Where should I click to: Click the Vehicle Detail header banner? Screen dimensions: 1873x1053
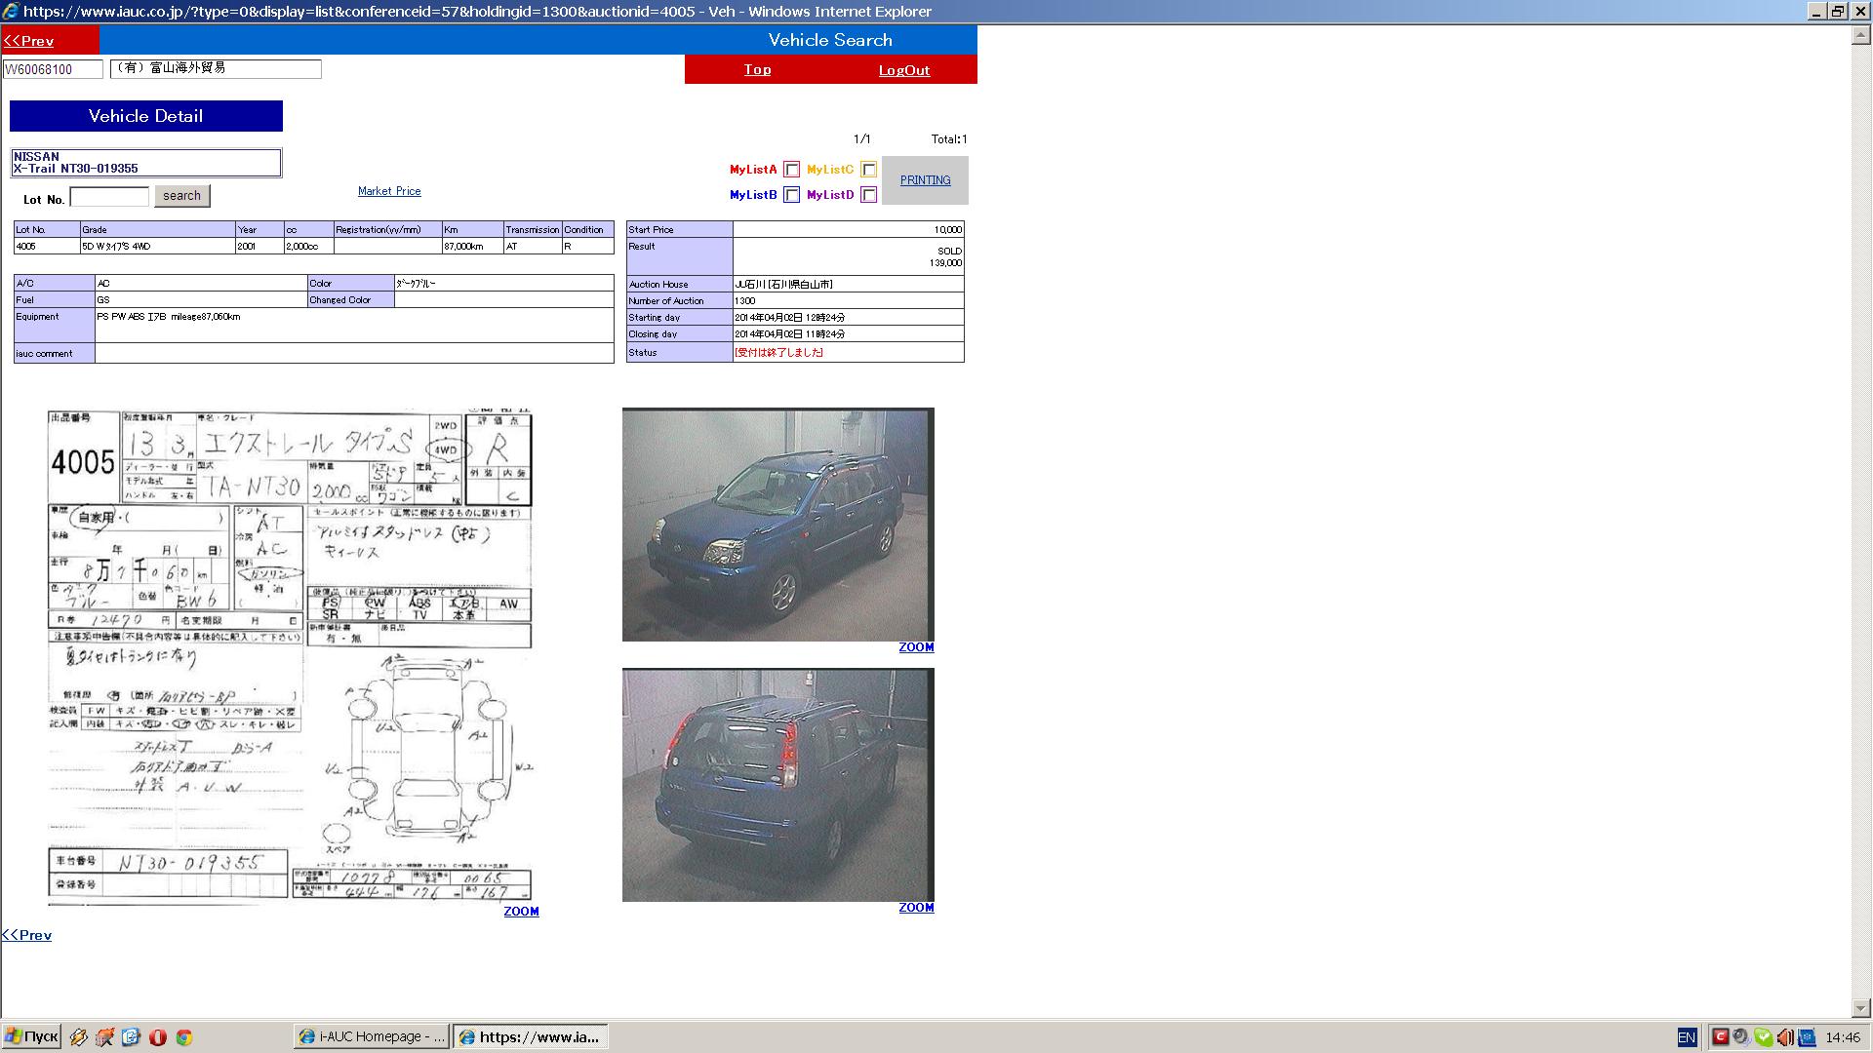tap(146, 116)
